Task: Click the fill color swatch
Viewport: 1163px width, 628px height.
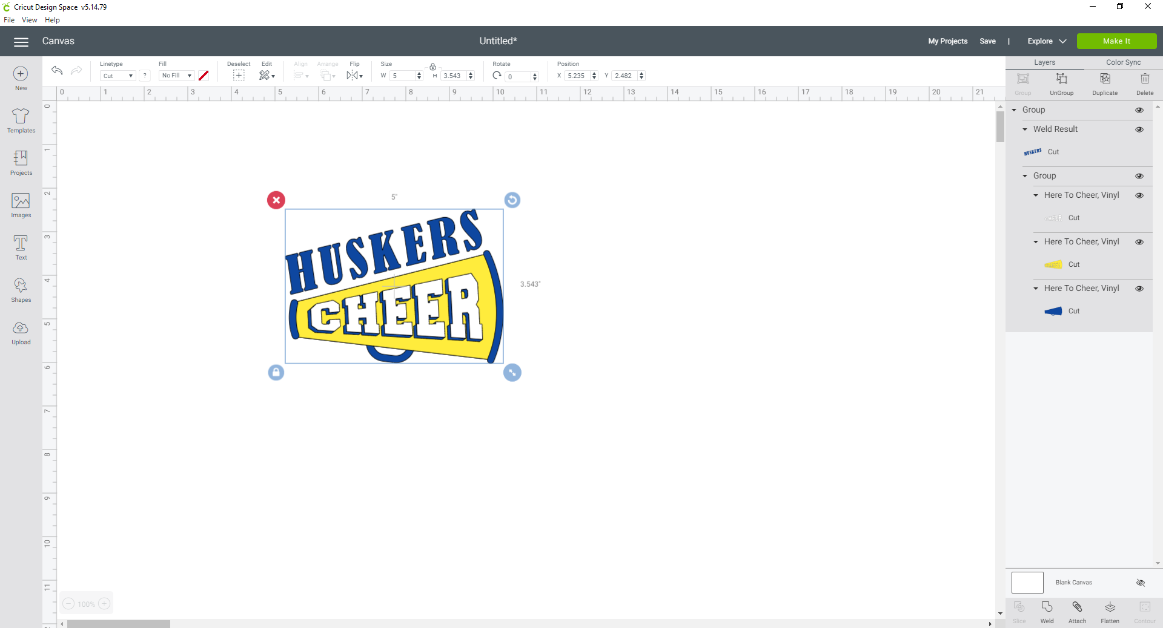Action: click(204, 76)
